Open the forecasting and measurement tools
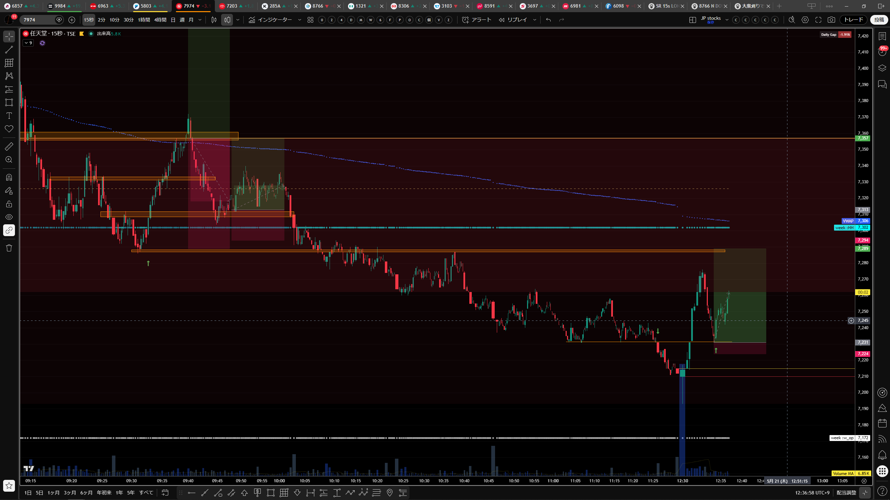The height and width of the screenshot is (500, 890). 9,89
